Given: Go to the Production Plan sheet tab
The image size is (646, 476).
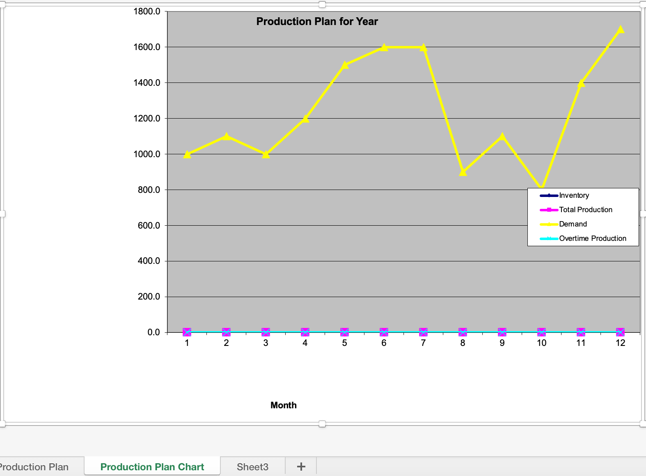Looking at the screenshot, I should click(x=34, y=467).
